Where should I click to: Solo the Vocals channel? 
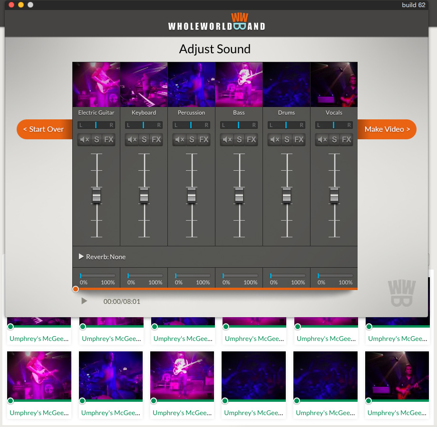point(334,140)
